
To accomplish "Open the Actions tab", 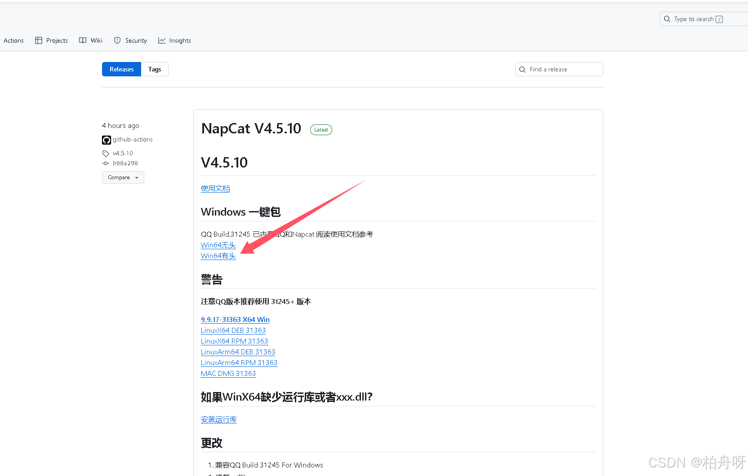I will 13,40.
